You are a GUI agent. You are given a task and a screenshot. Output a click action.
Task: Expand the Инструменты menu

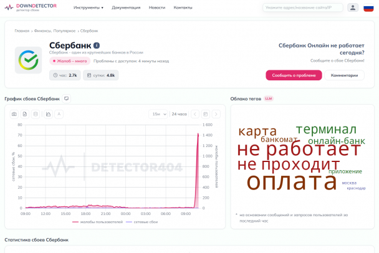point(89,7)
